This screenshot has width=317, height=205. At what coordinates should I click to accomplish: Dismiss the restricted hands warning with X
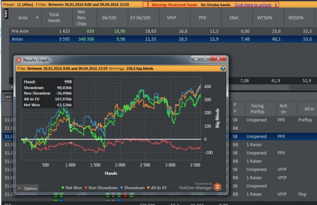click(276, 5)
